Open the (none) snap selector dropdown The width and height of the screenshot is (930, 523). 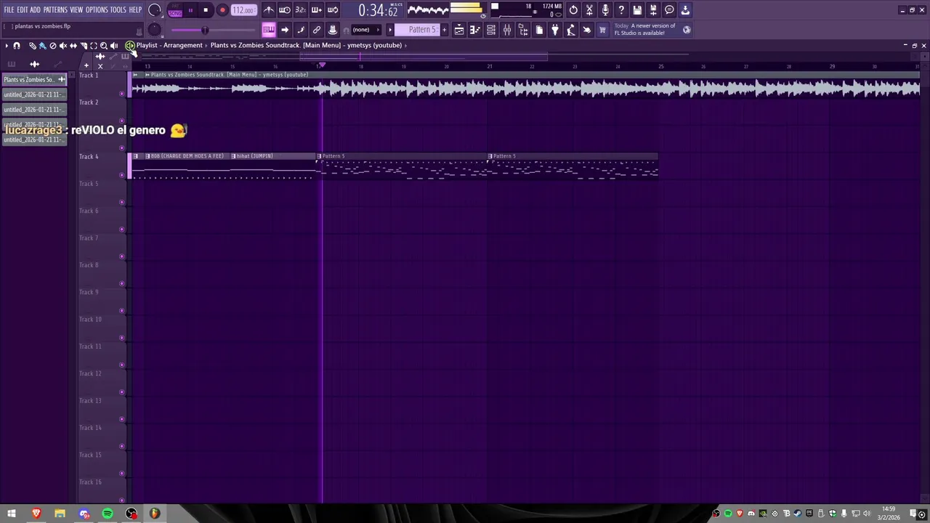(365, 30)
